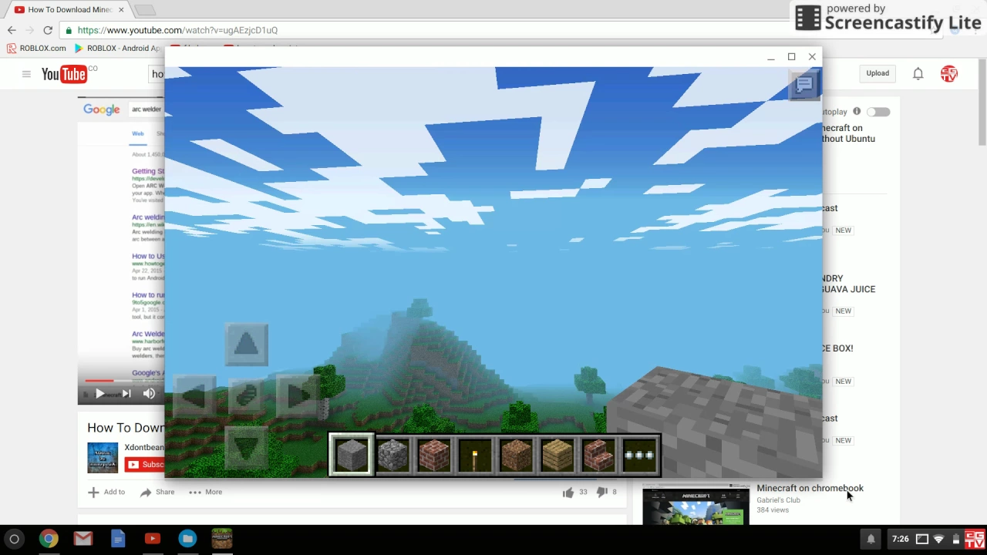Reload the page in Chrome

[48, 30]
